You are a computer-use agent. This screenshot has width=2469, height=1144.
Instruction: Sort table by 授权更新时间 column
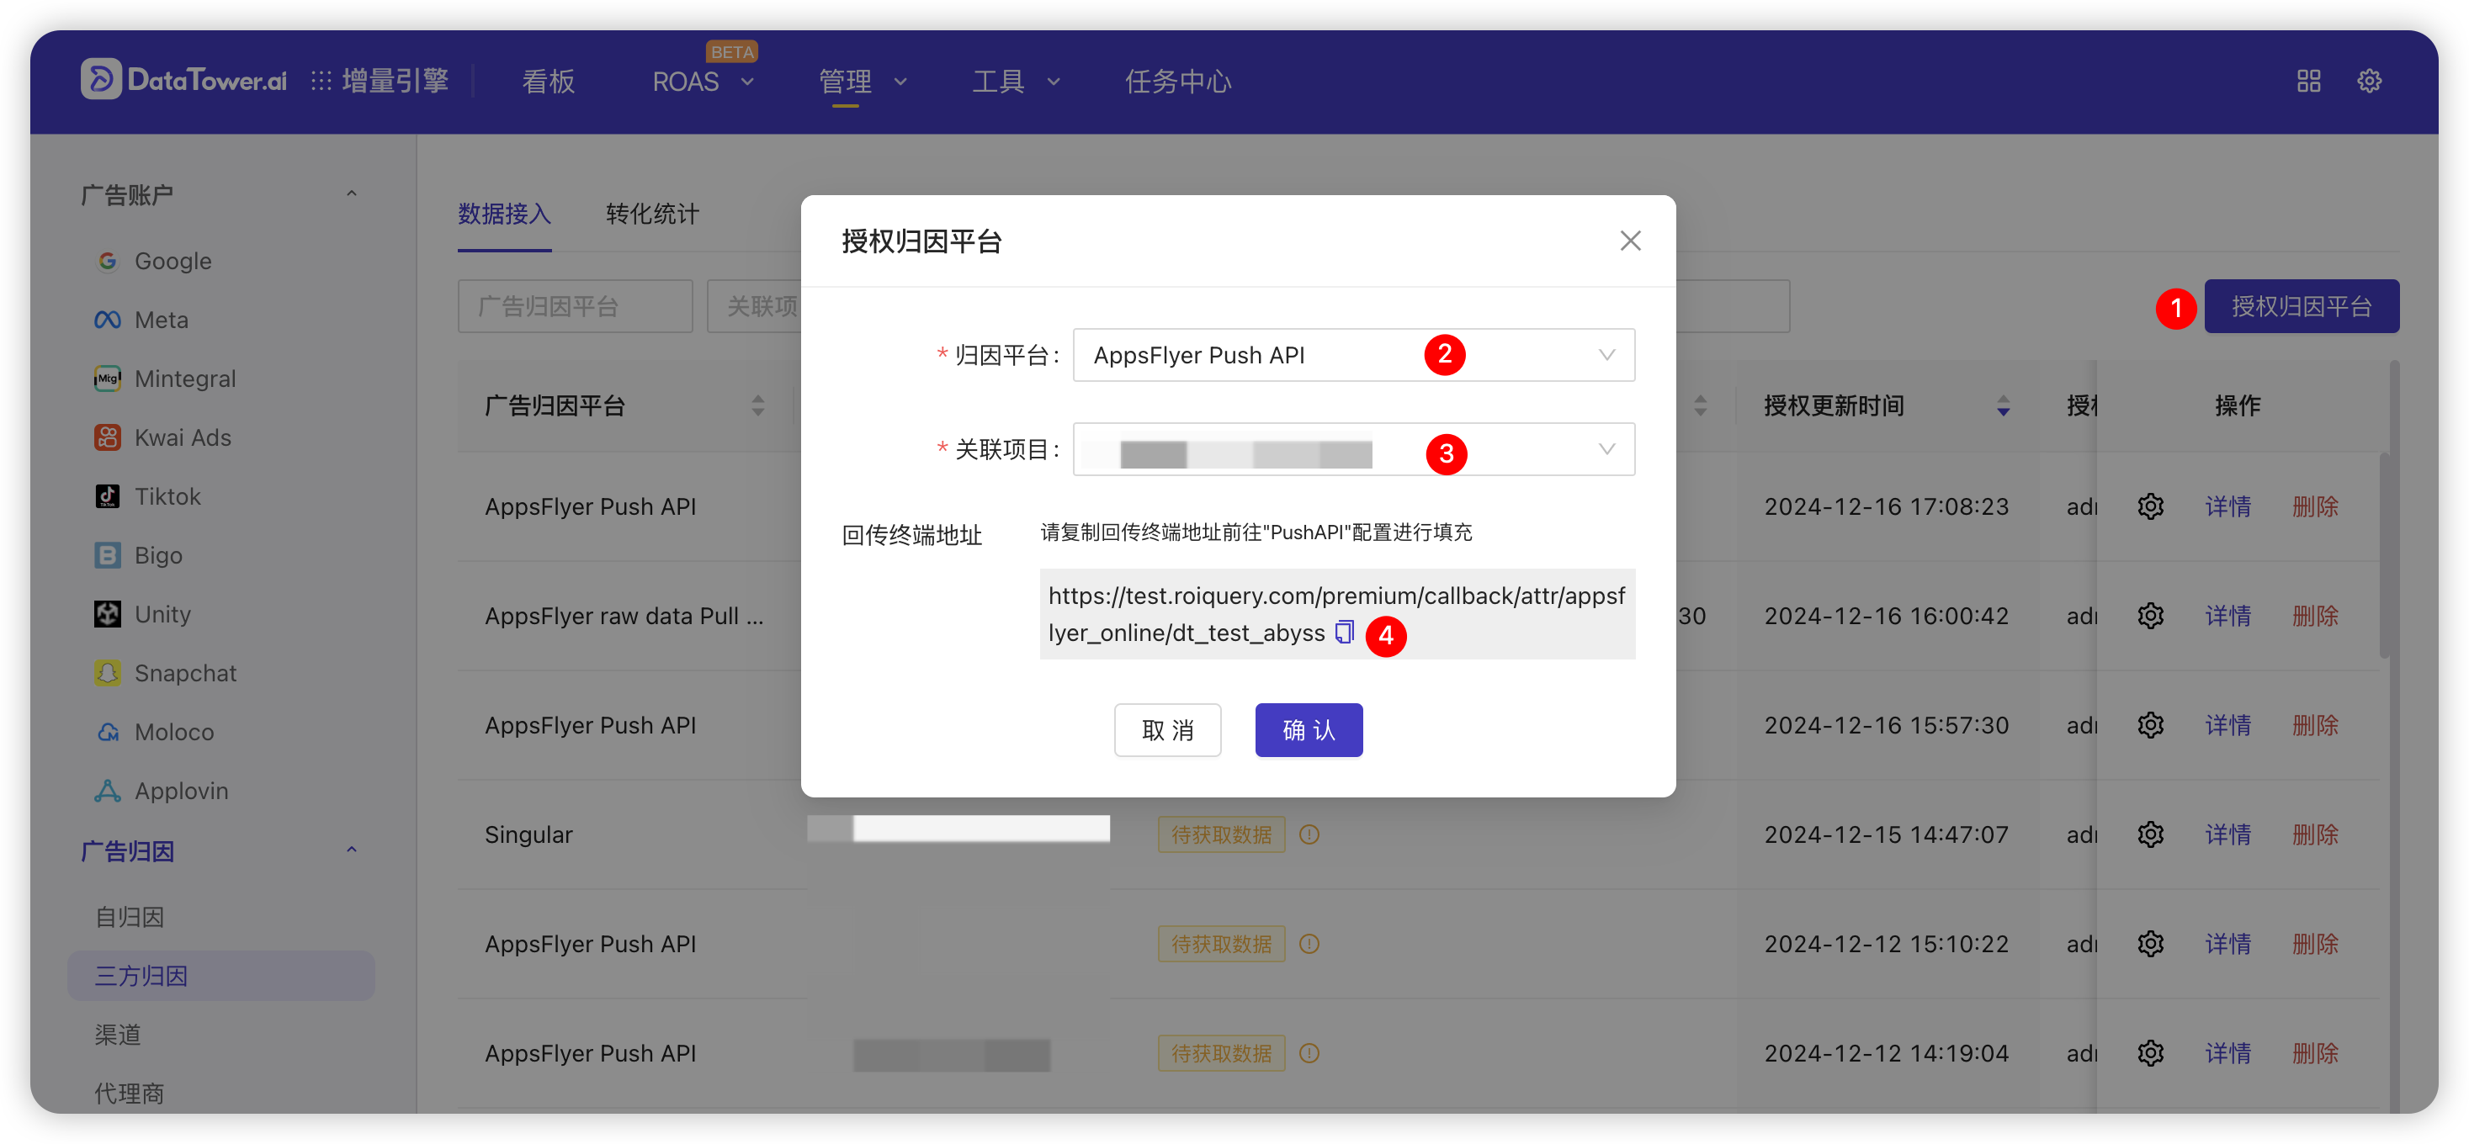click(x=2002, y=405)
